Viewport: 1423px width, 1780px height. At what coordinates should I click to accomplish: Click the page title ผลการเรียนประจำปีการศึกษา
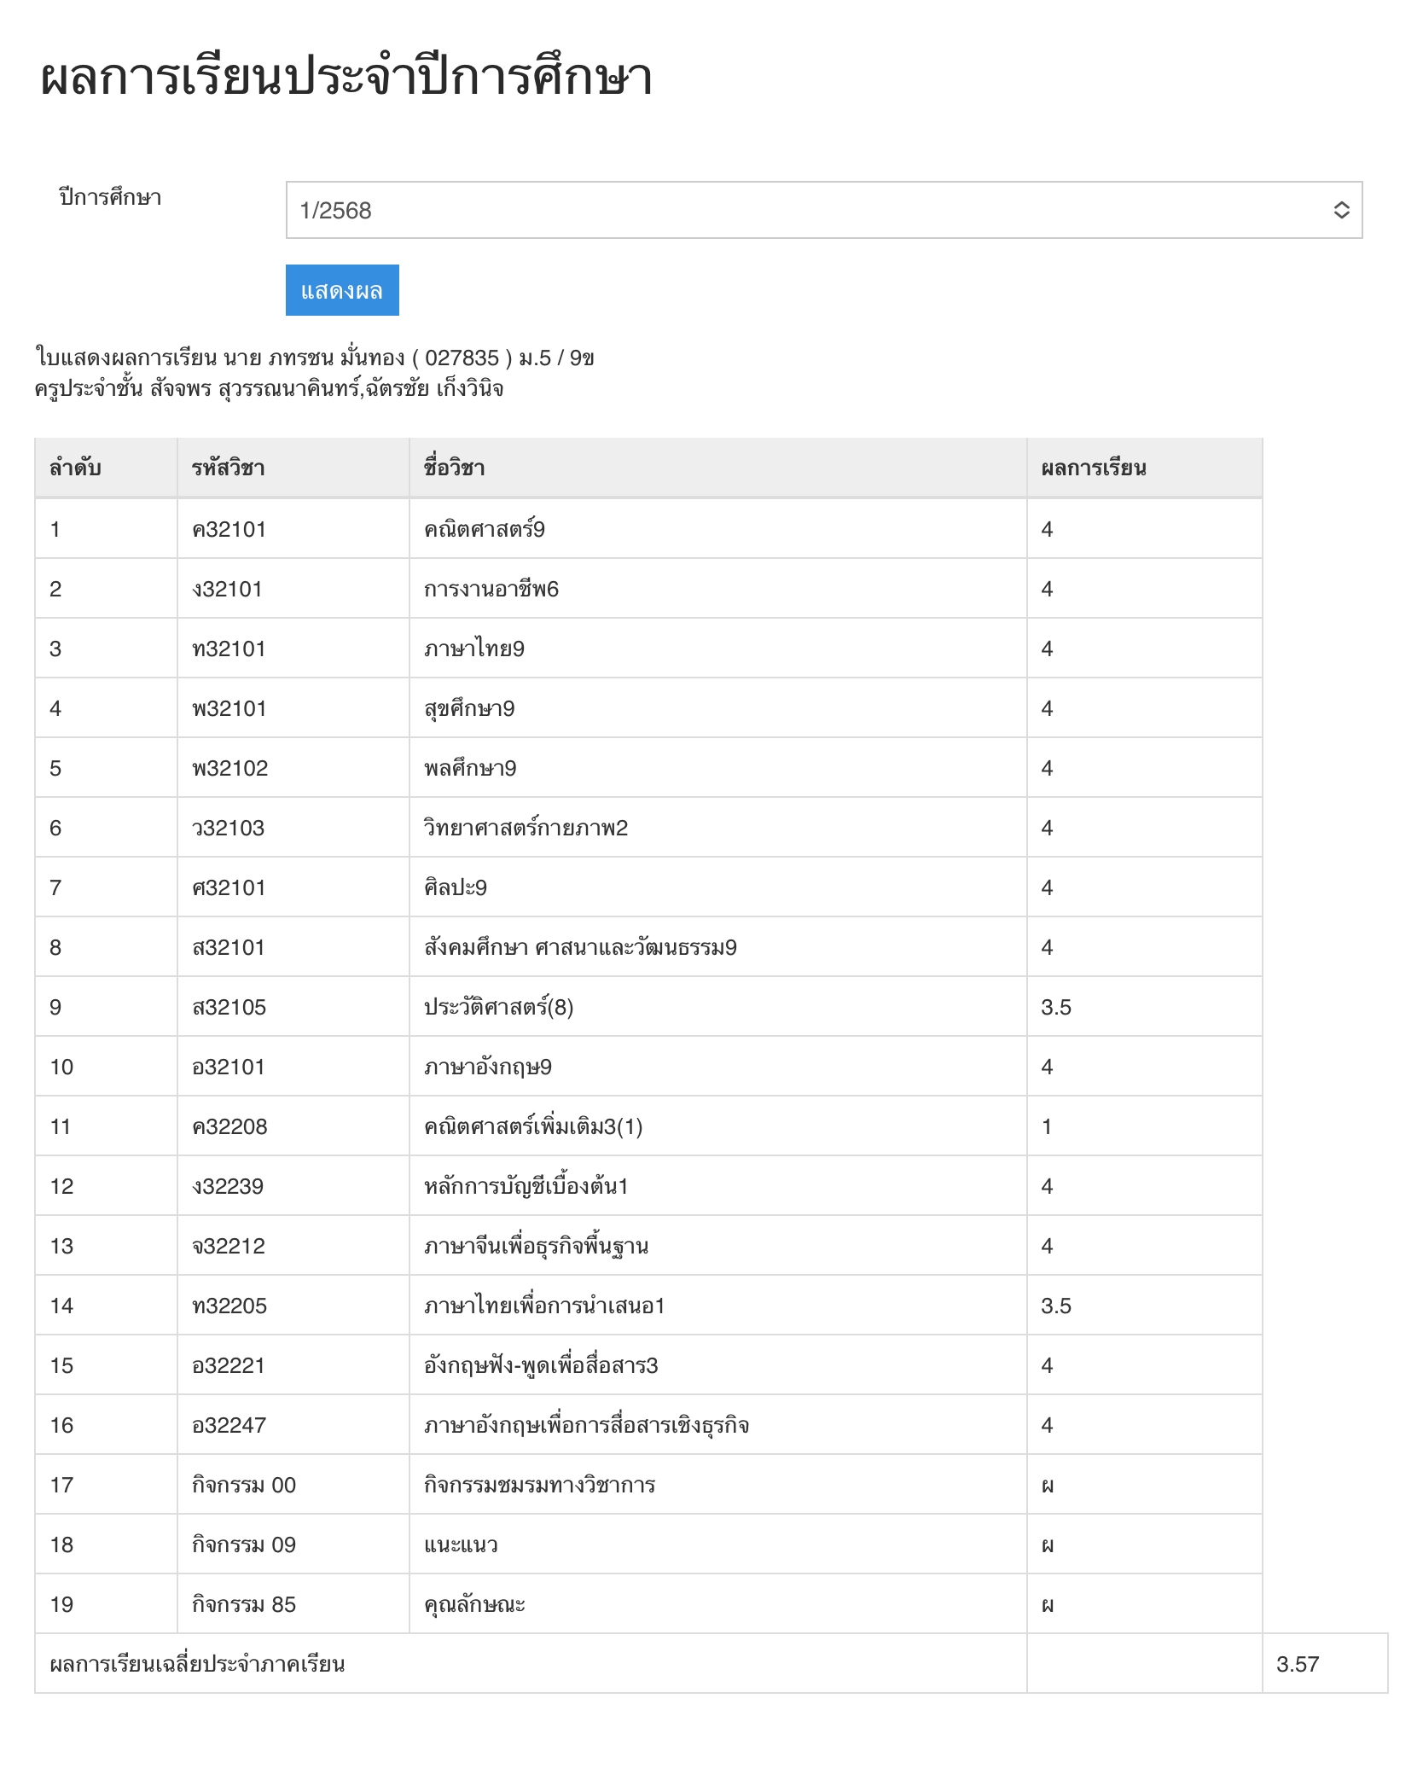[346, 77]
